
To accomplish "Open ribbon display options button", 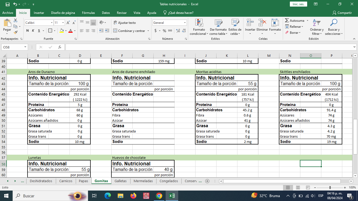I will (316, 4).
